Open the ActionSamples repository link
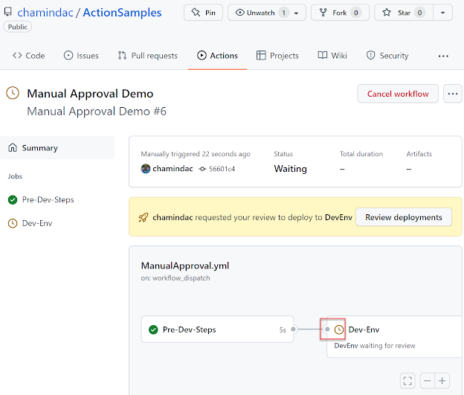464x395 pixels. [x=122, y=13]
